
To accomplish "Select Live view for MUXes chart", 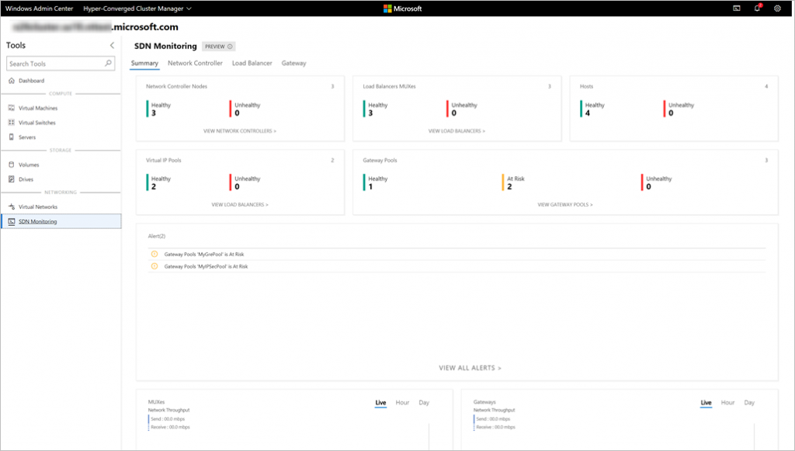I will point(380,403).
